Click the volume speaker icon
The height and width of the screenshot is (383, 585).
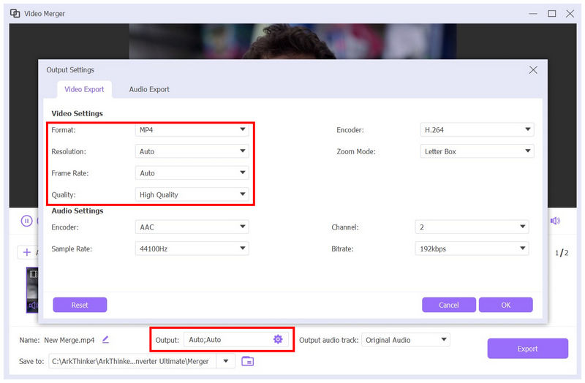coord(555,221)
